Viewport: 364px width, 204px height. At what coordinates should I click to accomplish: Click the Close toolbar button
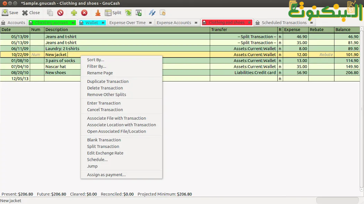coord(31,13)
